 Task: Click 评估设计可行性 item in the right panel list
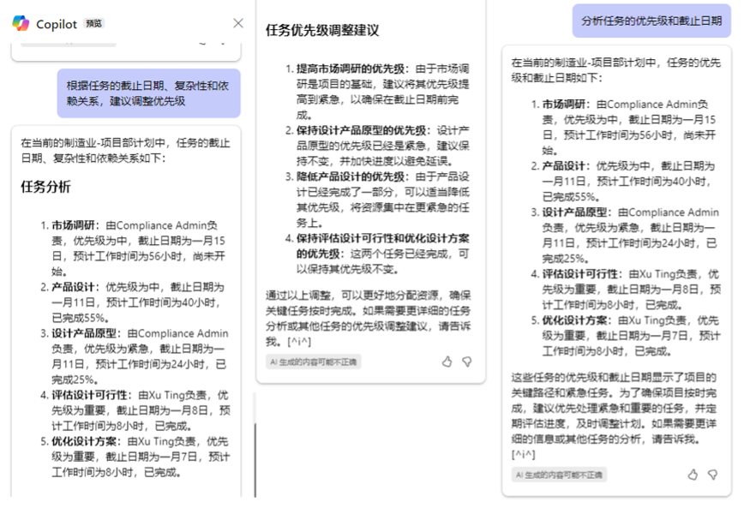pyautogui.click(x=626, y=290)
